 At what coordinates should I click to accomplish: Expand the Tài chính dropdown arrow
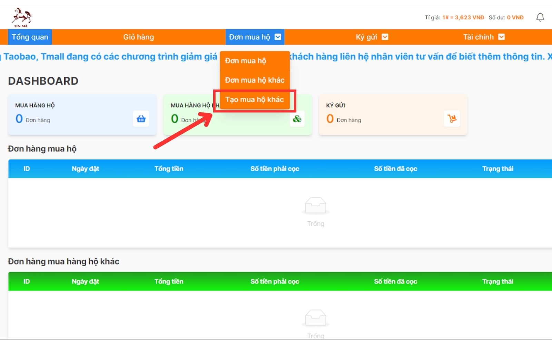[502, 37]
